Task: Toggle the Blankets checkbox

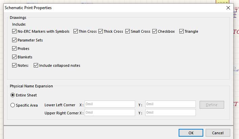Action: 14,57
